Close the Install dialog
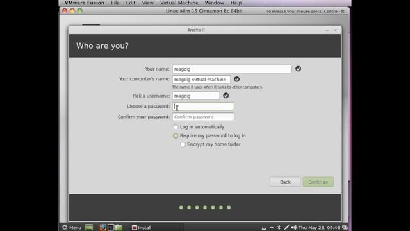This screenshot has height=231, width=410. pos(336,30)
